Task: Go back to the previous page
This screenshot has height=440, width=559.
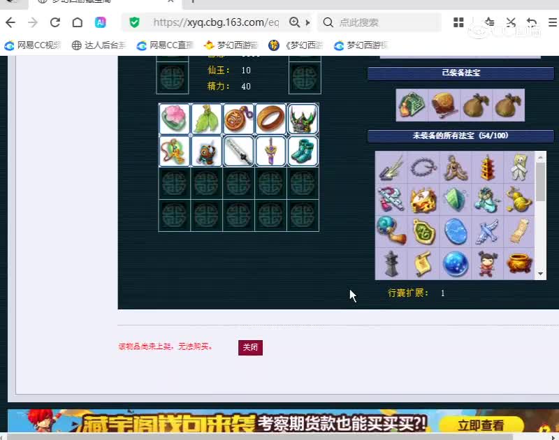Action: (x=10, y=22)
